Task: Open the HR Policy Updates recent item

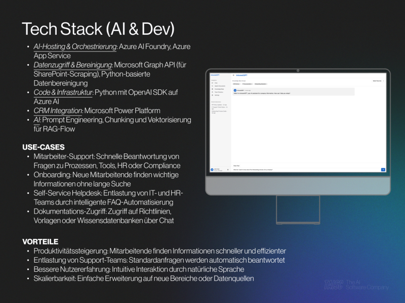Action: point(219,104)
